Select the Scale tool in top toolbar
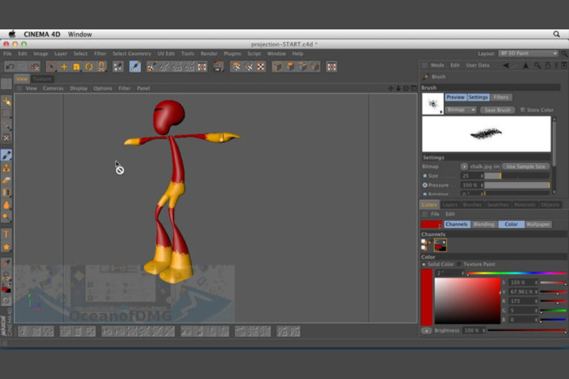This screenshot has height=379, width=569. click(x=76, y=67)
